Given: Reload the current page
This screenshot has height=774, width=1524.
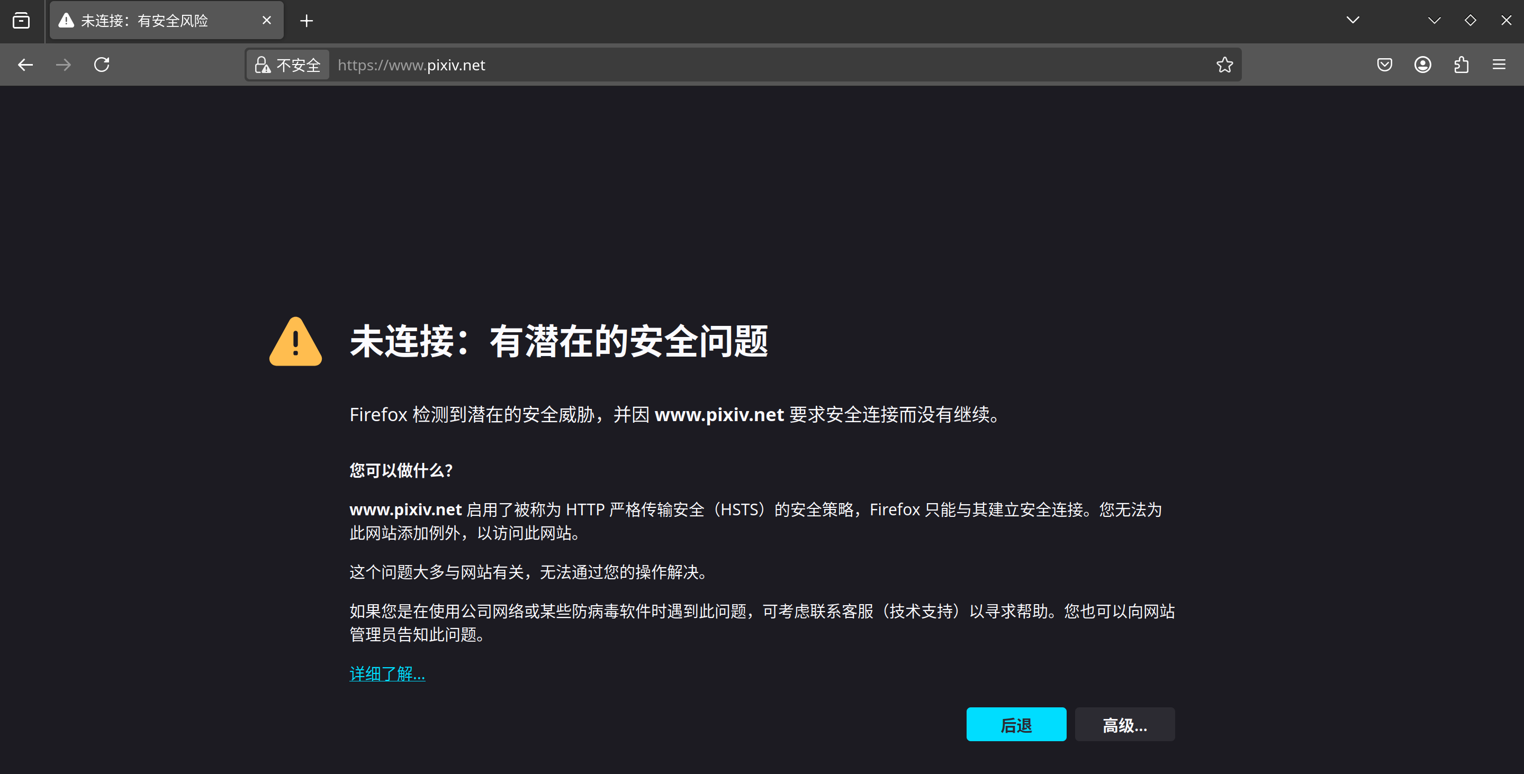Looking at the screenshot, I should [x=102, y=65].
